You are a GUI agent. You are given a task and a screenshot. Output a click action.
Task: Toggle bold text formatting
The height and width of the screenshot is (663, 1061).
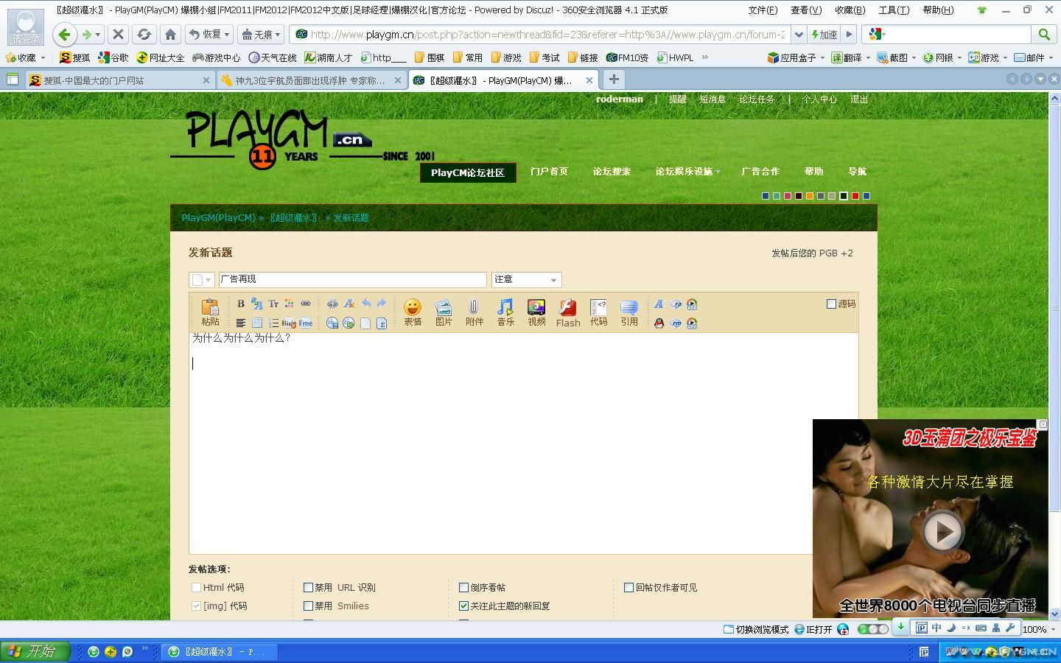click(241, 304)
